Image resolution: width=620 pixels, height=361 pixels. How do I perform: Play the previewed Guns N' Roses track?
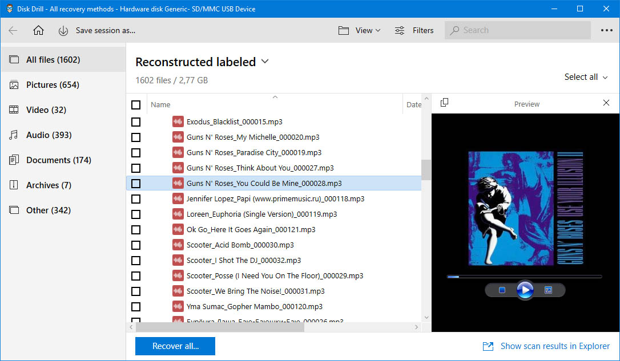[x=525, y=290]
